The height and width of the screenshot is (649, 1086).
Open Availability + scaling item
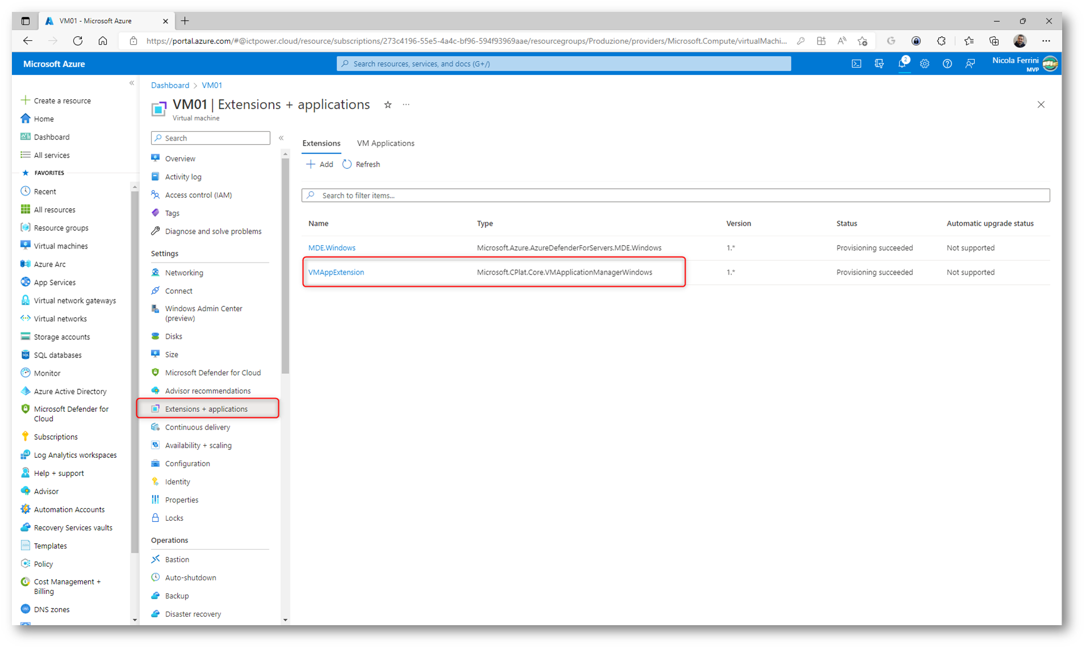click(198, 445)
